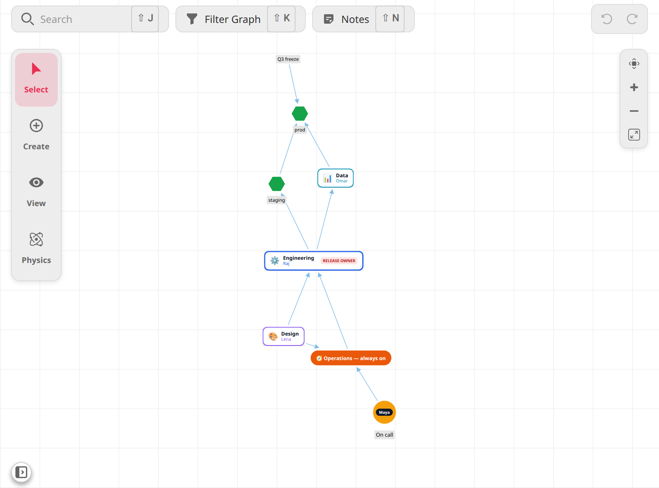Zoom in with the plus button

[634, 87]
